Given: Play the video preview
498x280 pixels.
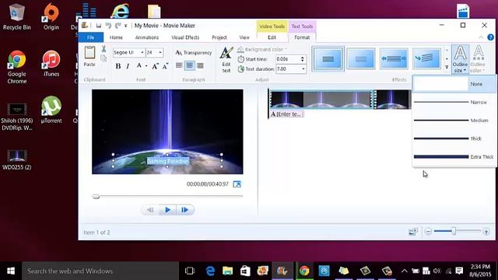Looking at the screenshot, I should 168,210.
